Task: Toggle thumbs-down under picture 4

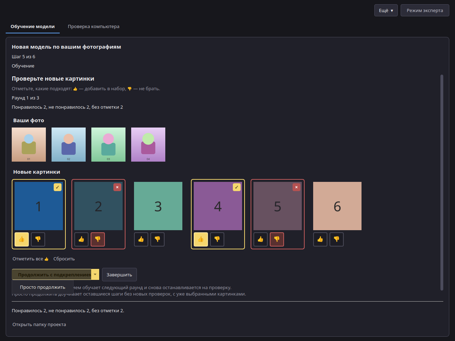Action: click(217, 239)
